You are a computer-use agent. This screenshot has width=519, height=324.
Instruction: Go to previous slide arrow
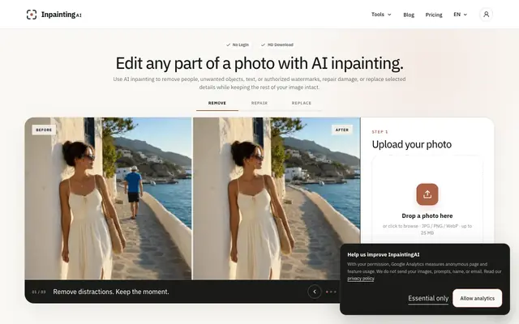click(x=315, y=292)
